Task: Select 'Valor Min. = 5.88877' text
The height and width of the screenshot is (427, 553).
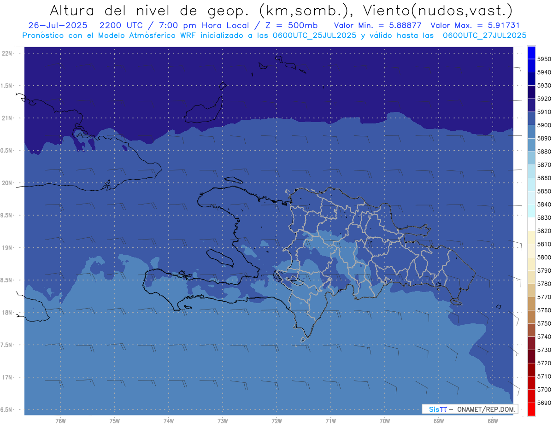Action: [378, 25]
